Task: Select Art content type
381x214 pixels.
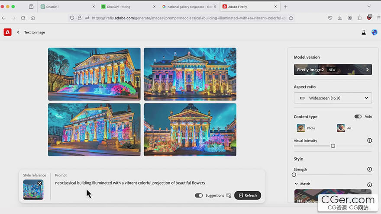Action: [x=344, y=128]
